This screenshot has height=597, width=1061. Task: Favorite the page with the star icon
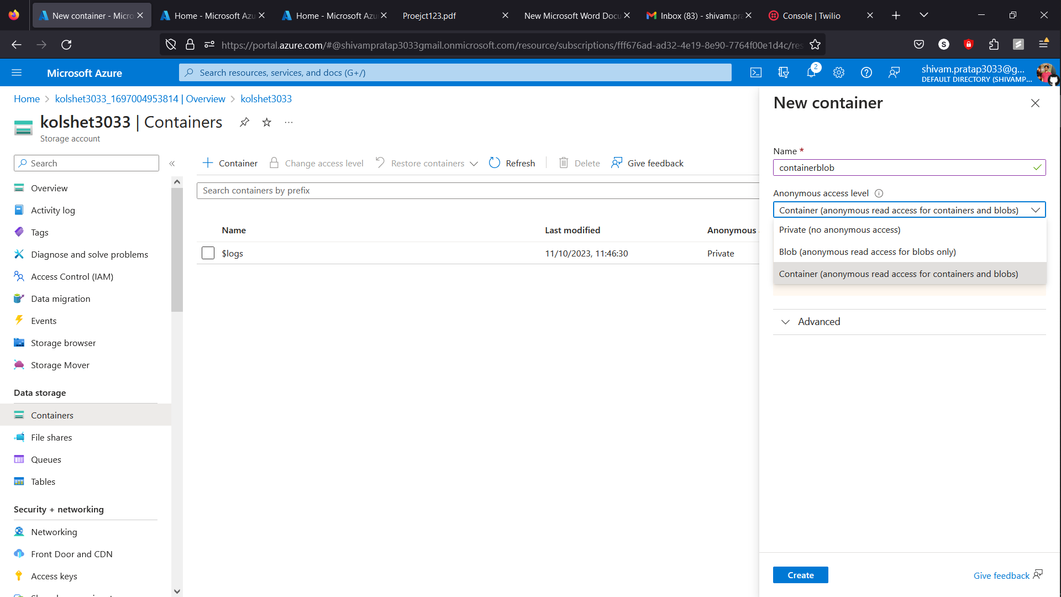click(x=267, y=122)
